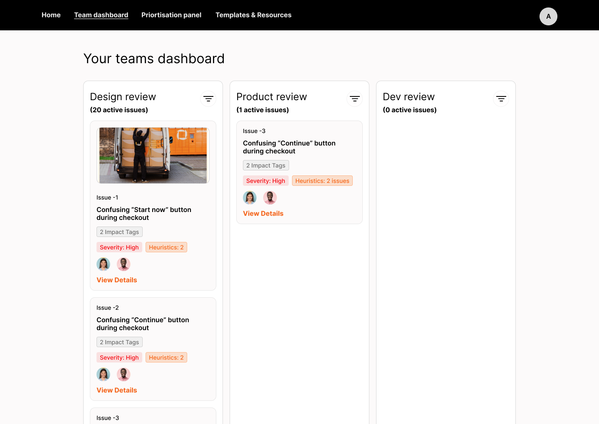This screenshot has height=424, width=599.
Task: Click (0 active issues) label
Action: pos(410,110)
